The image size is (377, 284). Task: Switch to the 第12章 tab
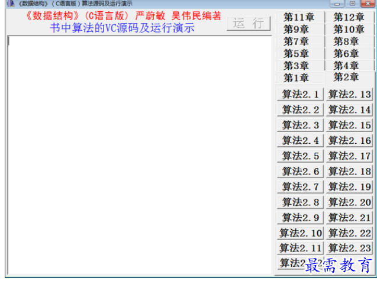coord(349,17)
